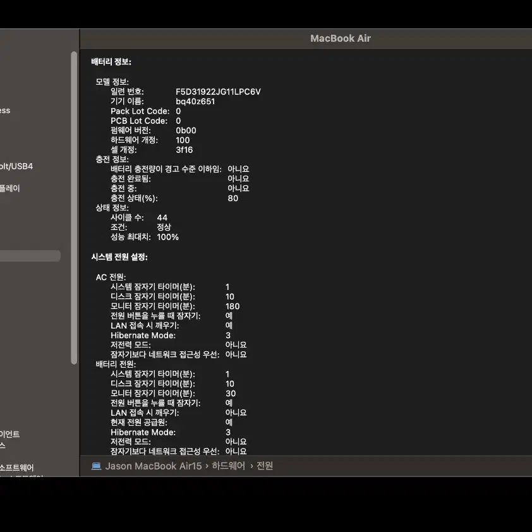Click the 배터리 정보 heading
532x532 pixels.
111,62
